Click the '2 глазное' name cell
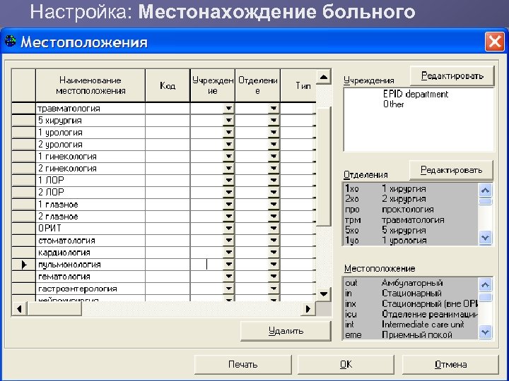Viewport: 509px width, 381px height. [x=90, y=217]
